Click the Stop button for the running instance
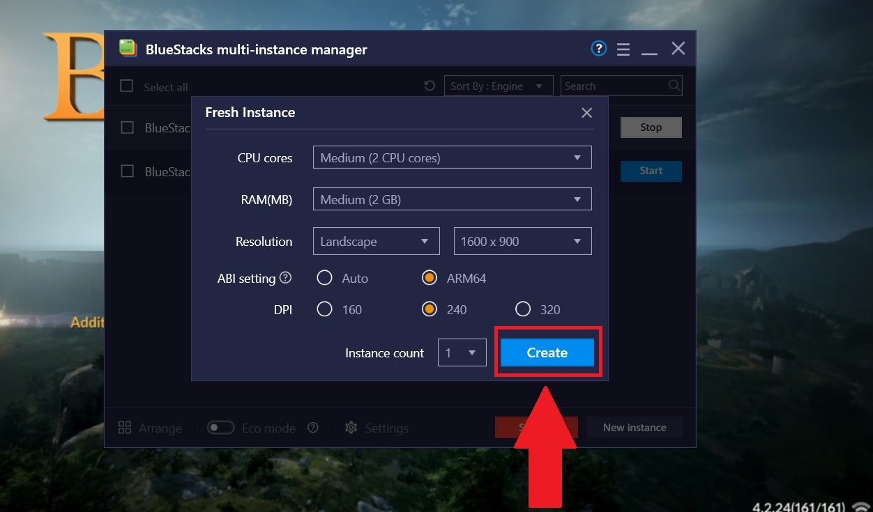 pyautogui.click(x=651, y=127)
